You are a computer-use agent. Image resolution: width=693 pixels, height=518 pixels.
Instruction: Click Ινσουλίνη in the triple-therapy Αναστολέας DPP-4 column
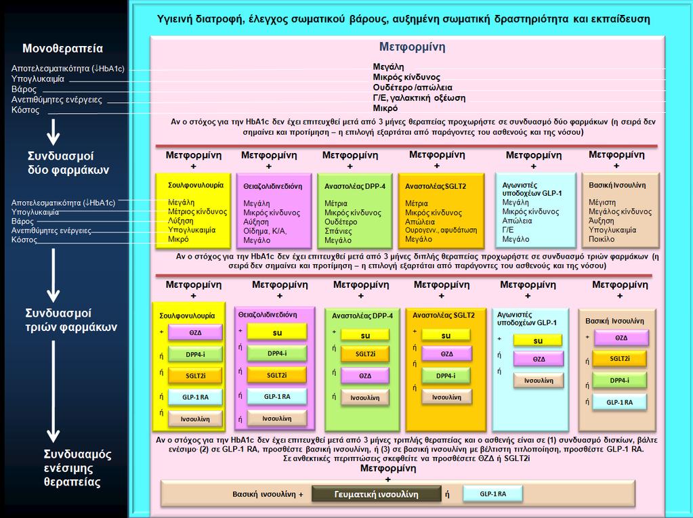pos(365,397)
